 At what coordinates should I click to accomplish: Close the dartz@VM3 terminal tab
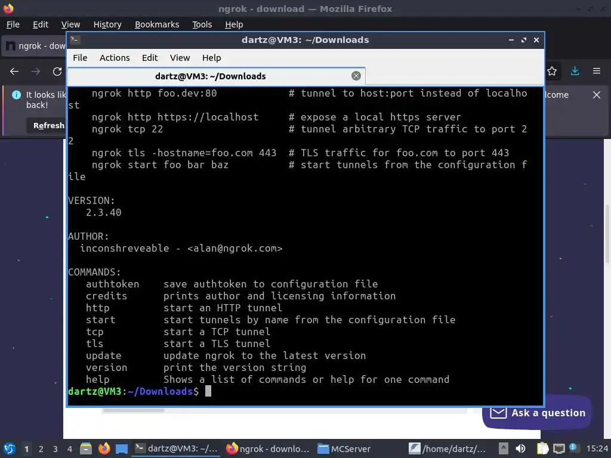(x=356, y=76)
